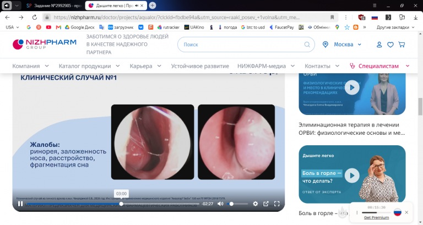Mute the Дышите легко tab audio
This screenshot has height=225, width=423.
[x=137, y=6]
